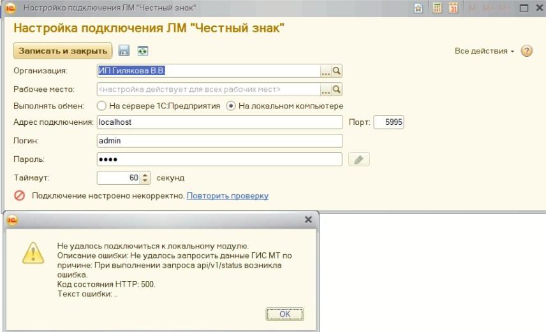
Task: Click search magnifier next to Организация field
Action: (x=337, y=71)
